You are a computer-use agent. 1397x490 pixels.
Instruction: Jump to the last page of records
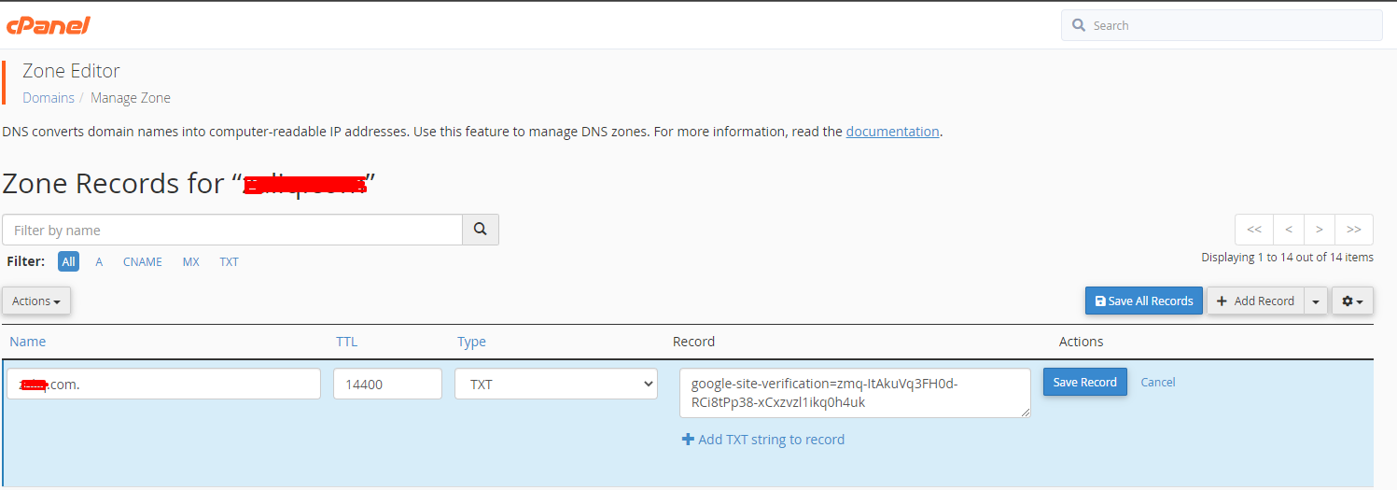coord(1353,230)
